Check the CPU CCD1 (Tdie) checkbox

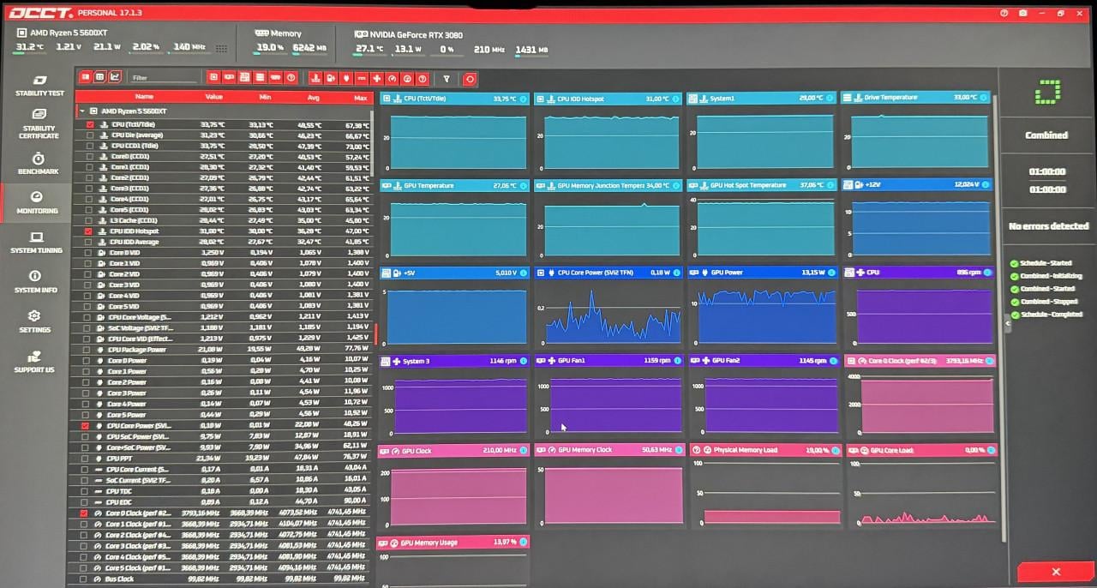(x=90, y=146)
